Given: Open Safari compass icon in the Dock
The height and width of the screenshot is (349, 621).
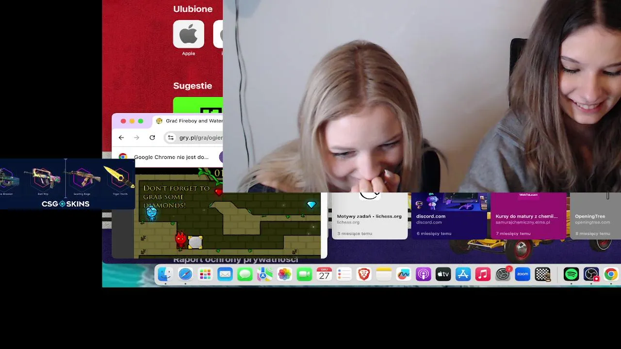Looking at the screenshot, I should (185, 275).
